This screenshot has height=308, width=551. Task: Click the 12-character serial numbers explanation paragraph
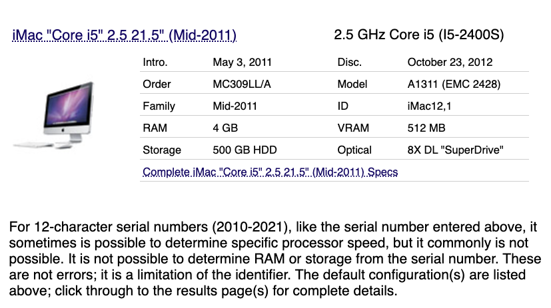point(275,259)
